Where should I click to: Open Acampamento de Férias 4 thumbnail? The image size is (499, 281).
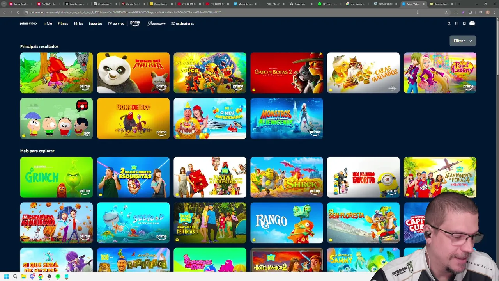coord(440,177)
